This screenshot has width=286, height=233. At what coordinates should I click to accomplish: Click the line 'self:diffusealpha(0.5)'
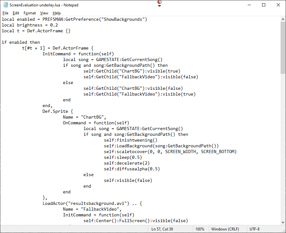point(132,169)
